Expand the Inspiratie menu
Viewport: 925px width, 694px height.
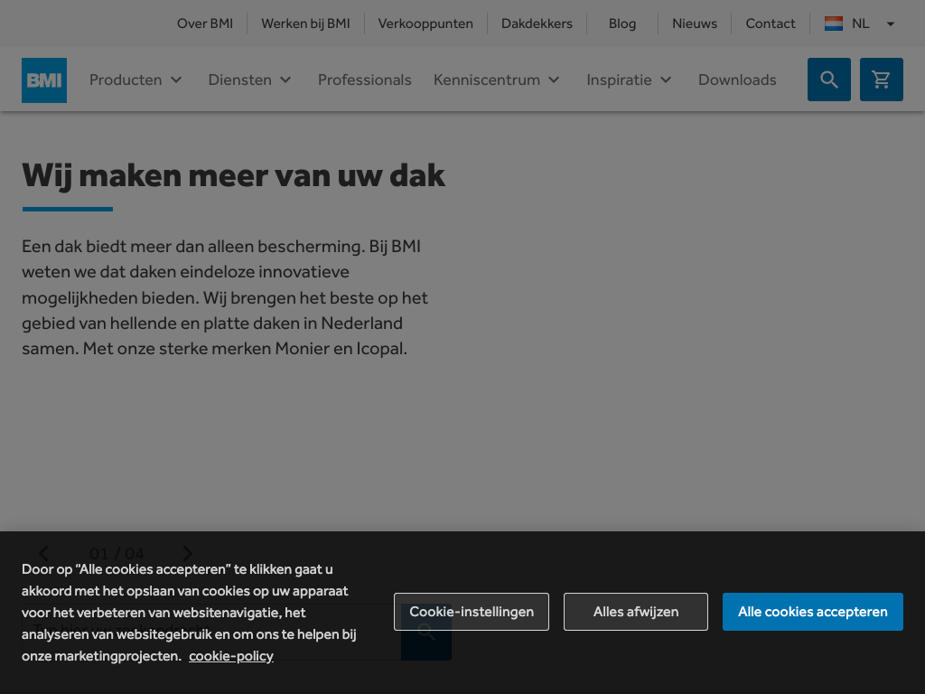[x=630, y=80]
